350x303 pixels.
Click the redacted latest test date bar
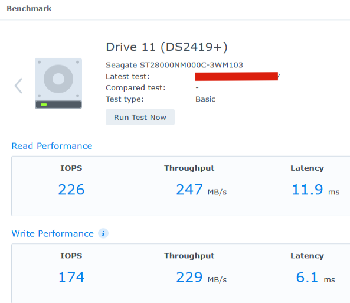pos(237,76)
